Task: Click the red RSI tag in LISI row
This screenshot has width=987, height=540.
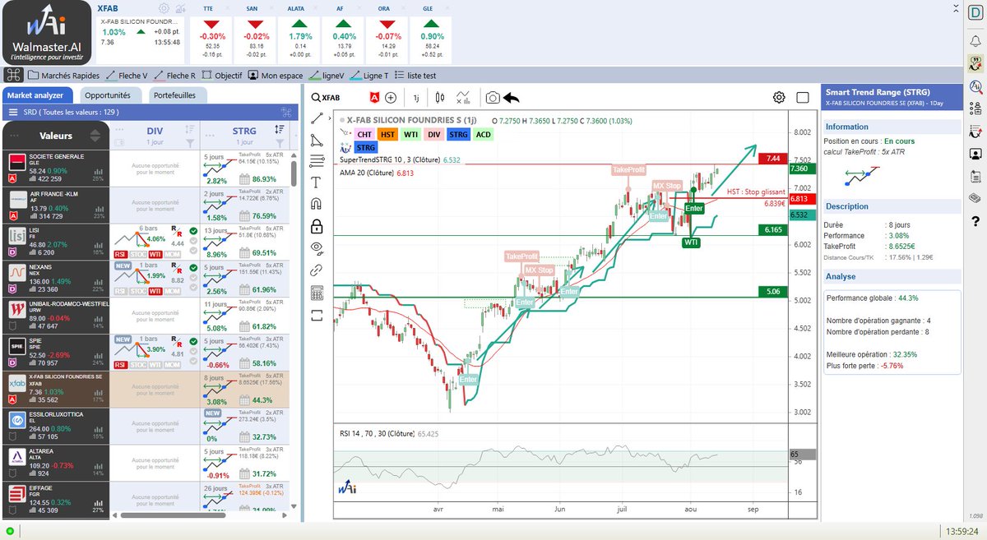Action: [119, 255]
